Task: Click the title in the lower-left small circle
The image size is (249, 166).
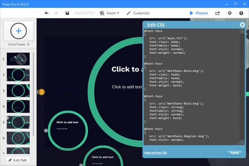Action: pyautogui.click(x=67, y=122)
